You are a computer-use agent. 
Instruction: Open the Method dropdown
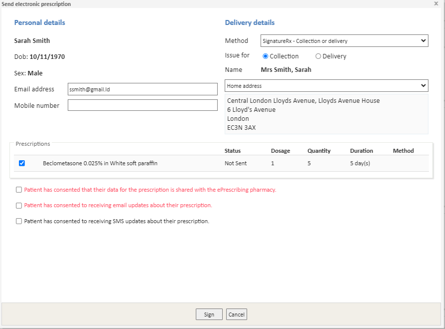coord(344,40)
